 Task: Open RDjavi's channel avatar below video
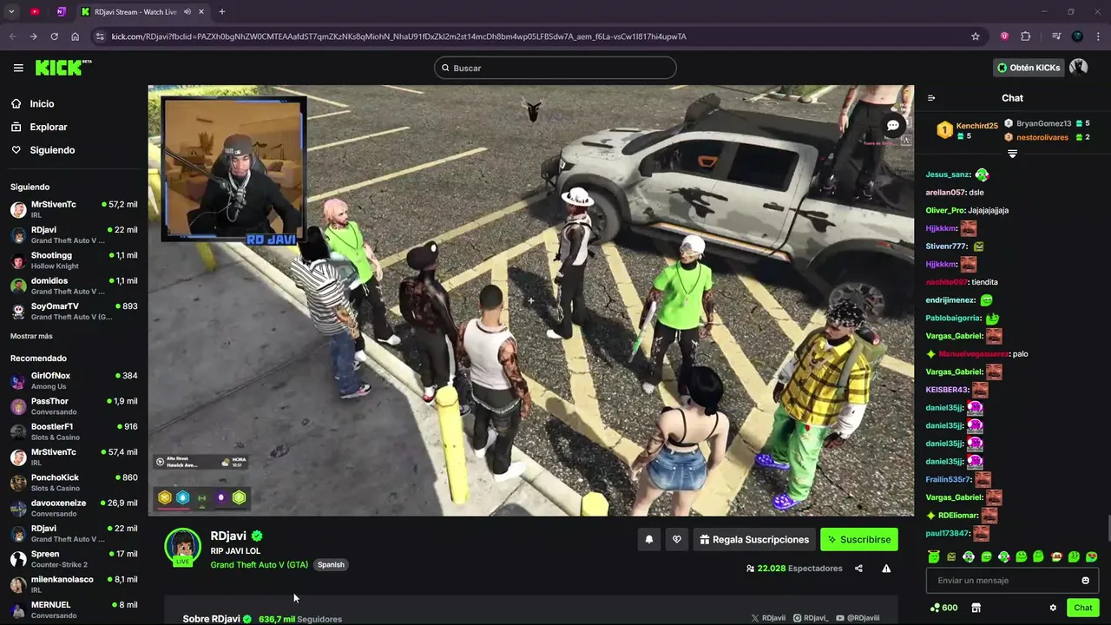coord(183,547)
